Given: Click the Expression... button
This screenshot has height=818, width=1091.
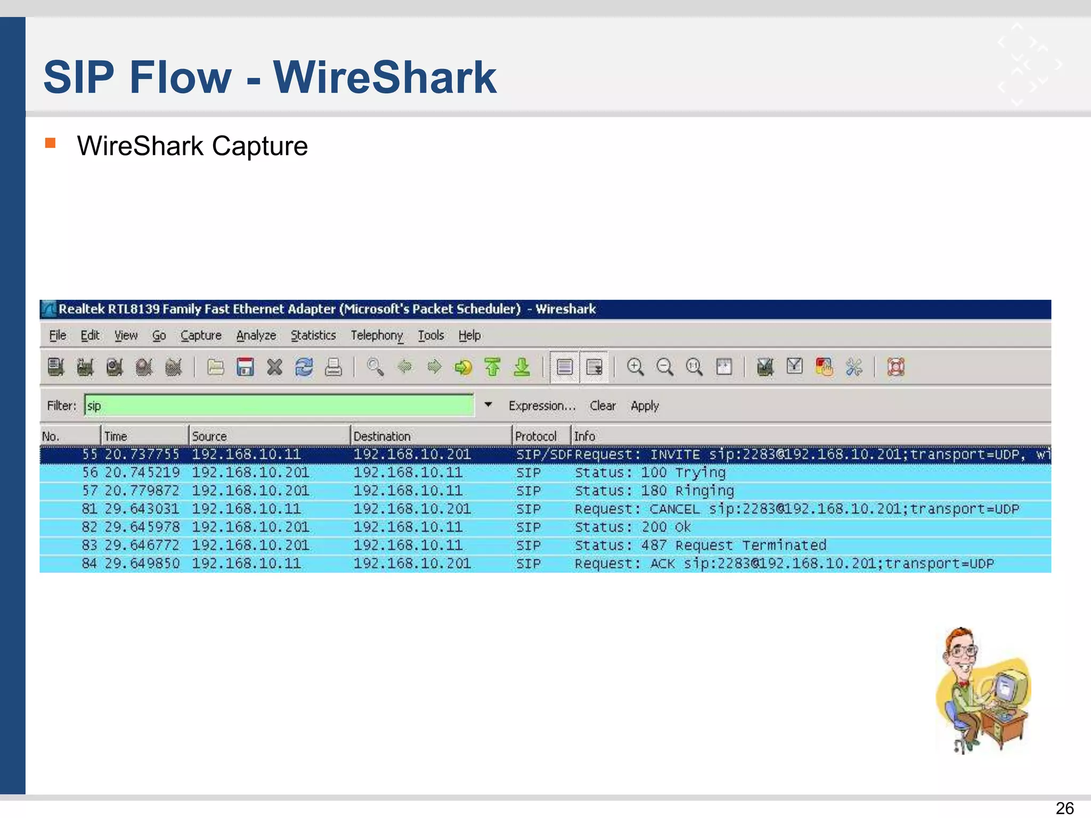Looking at the screenshot, I should click(x=542, y=406).
